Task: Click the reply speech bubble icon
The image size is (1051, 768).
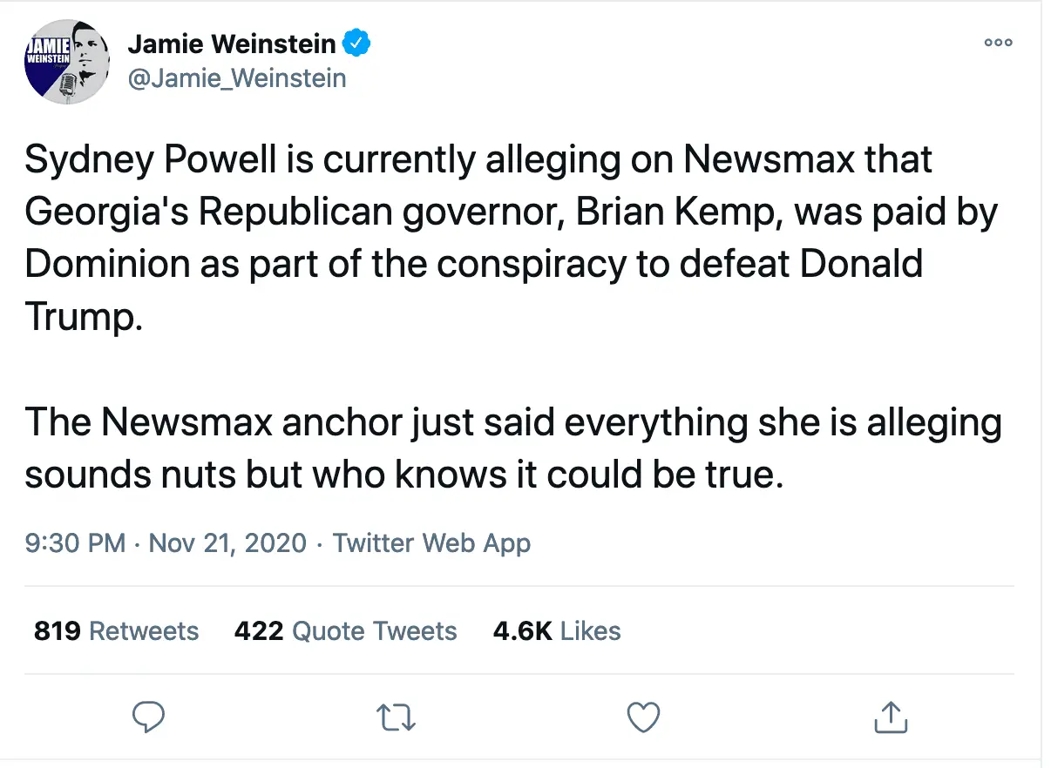Action: pyautogui.click(x=148, y=717)
